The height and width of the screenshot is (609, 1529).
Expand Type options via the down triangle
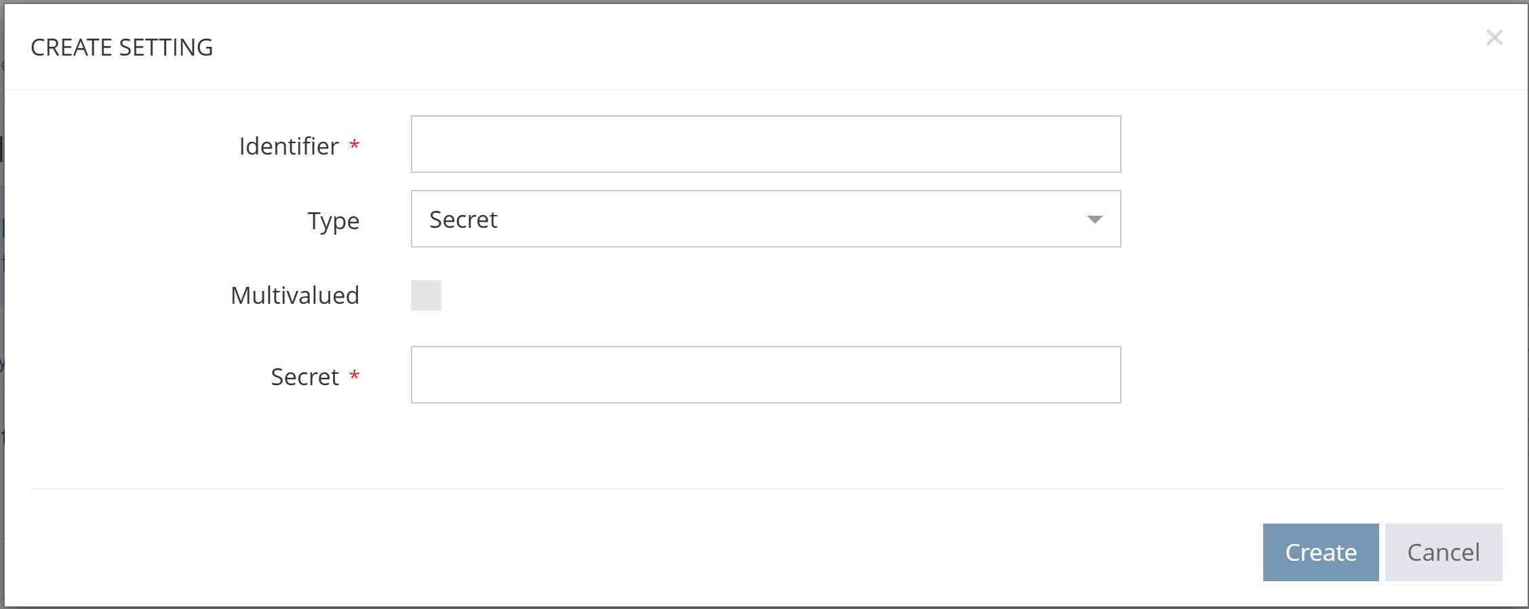click(1094, 219)
